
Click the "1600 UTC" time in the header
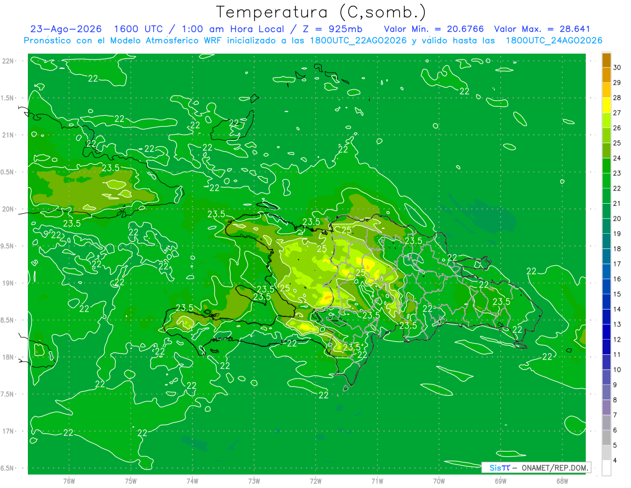139,29
